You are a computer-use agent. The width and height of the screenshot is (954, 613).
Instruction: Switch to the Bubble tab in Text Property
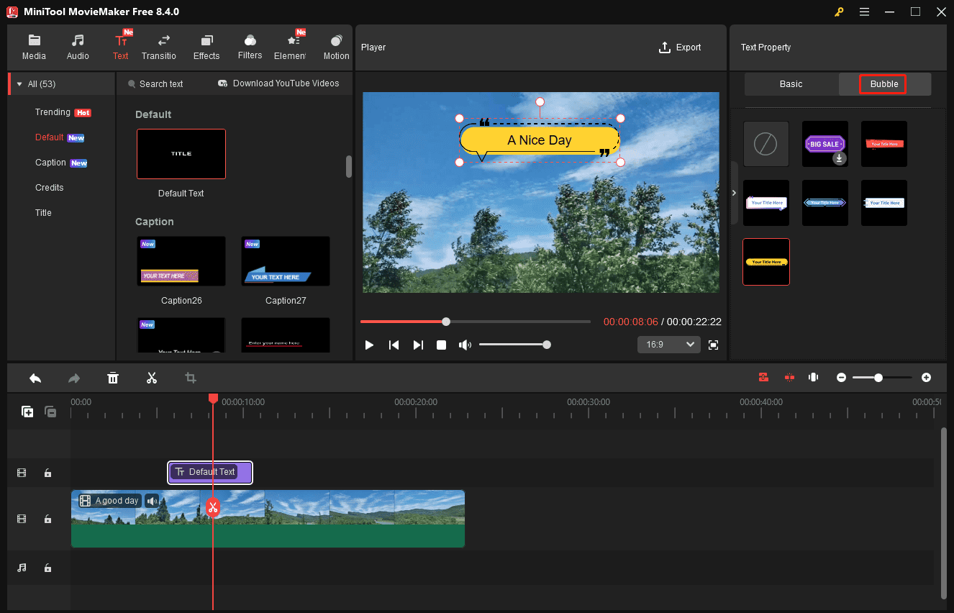[x=883, y=84]
